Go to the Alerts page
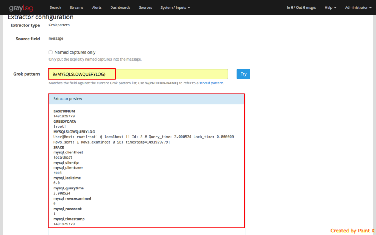 pos(97,7)
